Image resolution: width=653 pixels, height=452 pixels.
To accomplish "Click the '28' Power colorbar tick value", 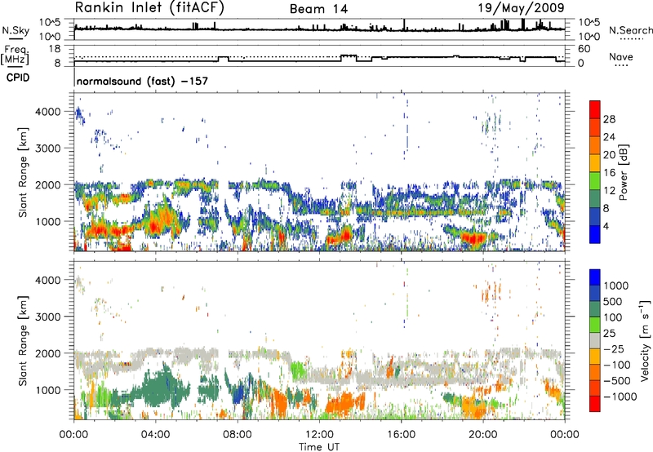I will [609, 119].
